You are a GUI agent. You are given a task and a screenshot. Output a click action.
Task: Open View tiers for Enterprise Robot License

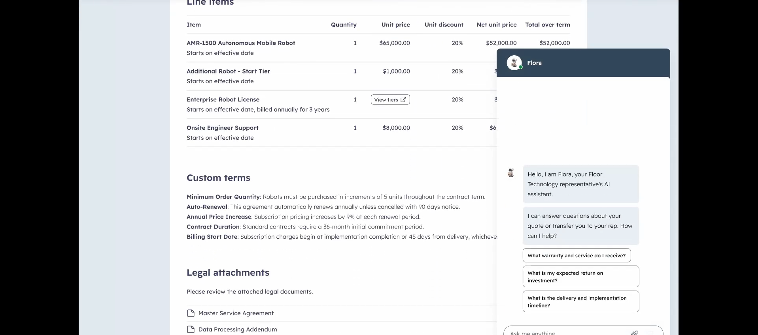click(x=390, y=99)
